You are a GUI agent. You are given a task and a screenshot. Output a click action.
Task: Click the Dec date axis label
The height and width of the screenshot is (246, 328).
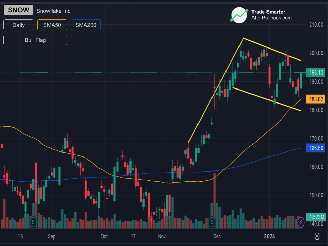(x=217, y=236)
